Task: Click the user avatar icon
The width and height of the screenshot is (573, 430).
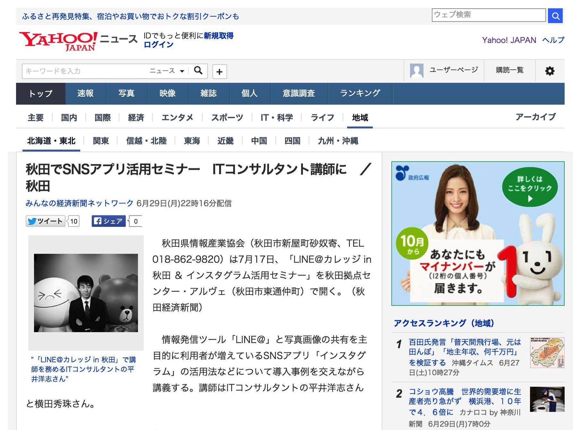Action: point(416,71)
